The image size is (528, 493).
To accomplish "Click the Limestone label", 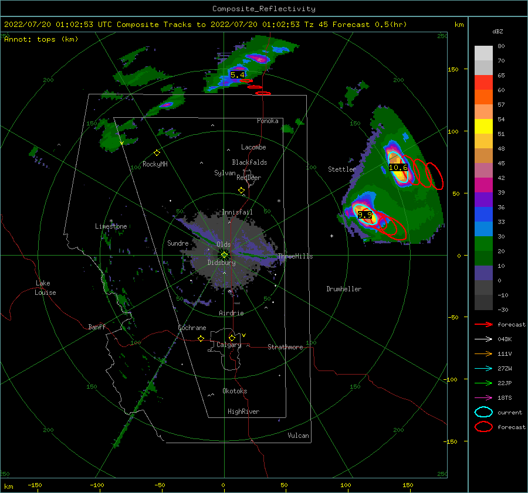I will tap(111, 226).
